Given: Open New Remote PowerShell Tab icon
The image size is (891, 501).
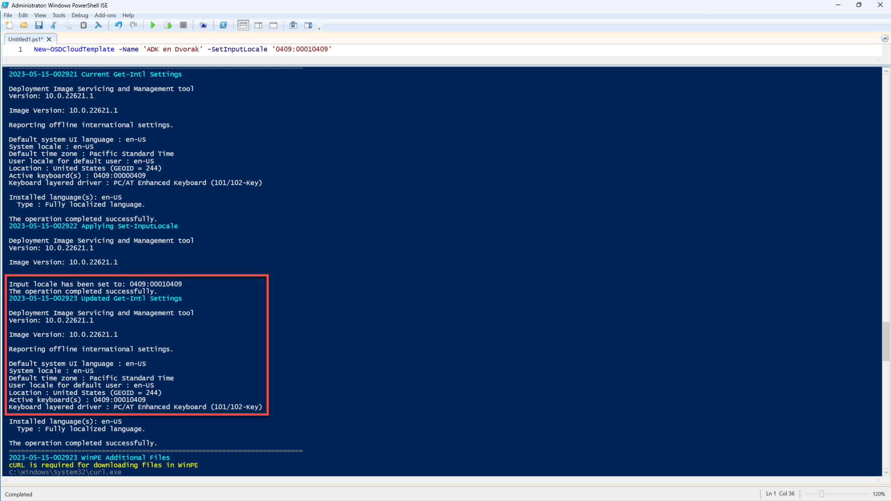Looking at the screenshot, I should 203,26.
